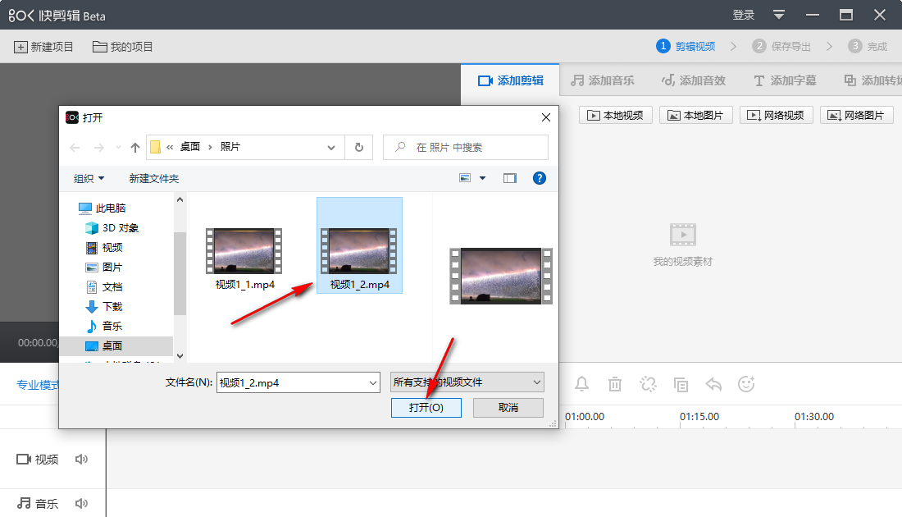This screenshot has height=517, width=902.
Task: Click the copy icon in timeline toolbar
Action: click(681, 384)
